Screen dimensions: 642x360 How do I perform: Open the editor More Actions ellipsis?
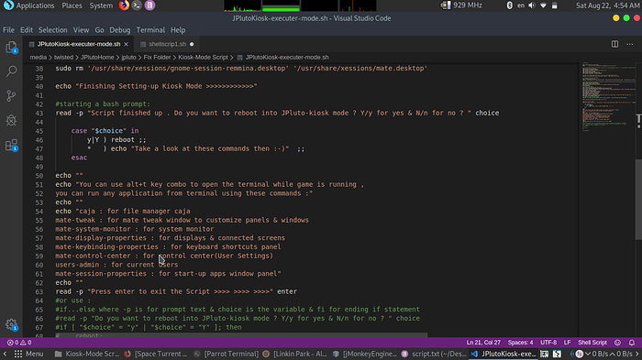coord(630,44)
